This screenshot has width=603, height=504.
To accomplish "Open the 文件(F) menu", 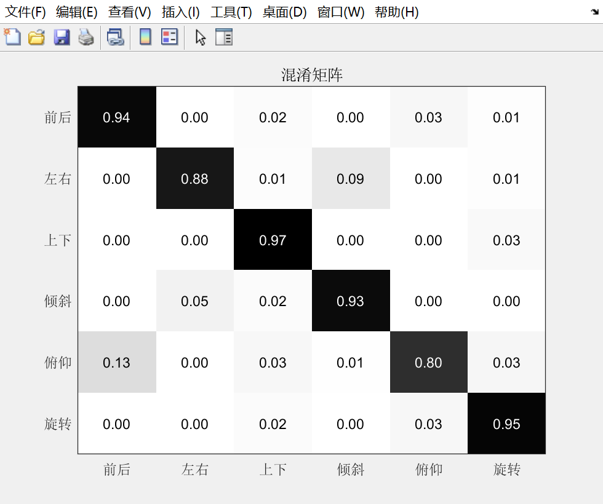I will click(x=25, y=12).
